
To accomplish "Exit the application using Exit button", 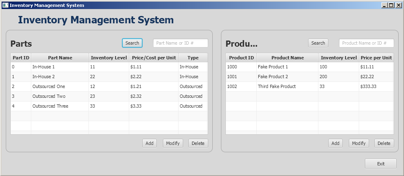I will click(x=381, y=164).
